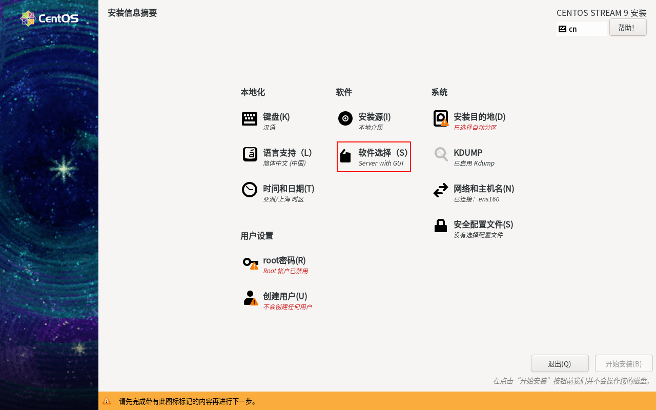Click the 帮助! button
The width and height of the screenshot is (656, 410).
click(x=628, y=28)
